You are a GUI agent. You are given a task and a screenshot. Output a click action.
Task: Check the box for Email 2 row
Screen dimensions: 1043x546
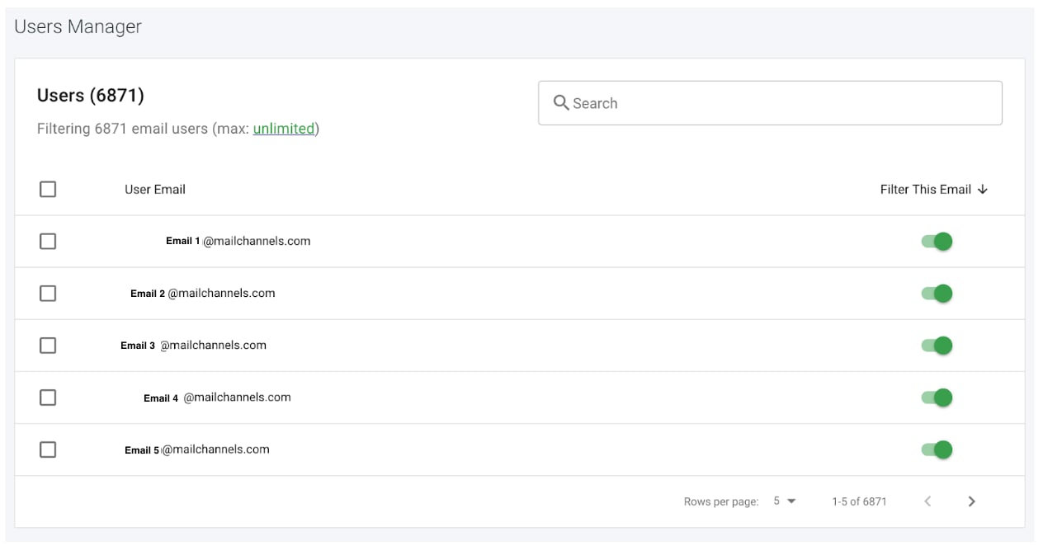click(48, 293)
